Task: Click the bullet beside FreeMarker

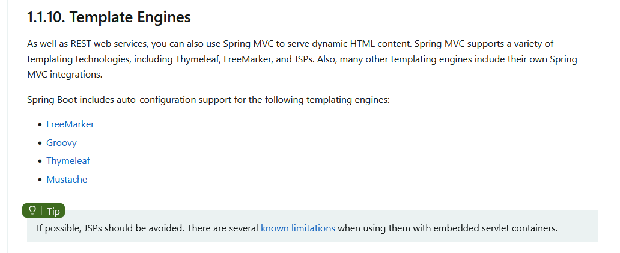Action: [x=40, y=124]
